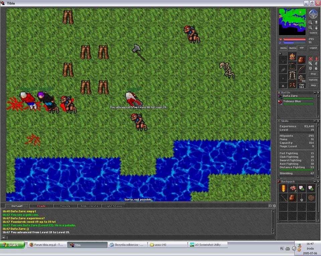Close the Battle panel
The height and width of the screenshot is (256, 321).
pos(318,92)
